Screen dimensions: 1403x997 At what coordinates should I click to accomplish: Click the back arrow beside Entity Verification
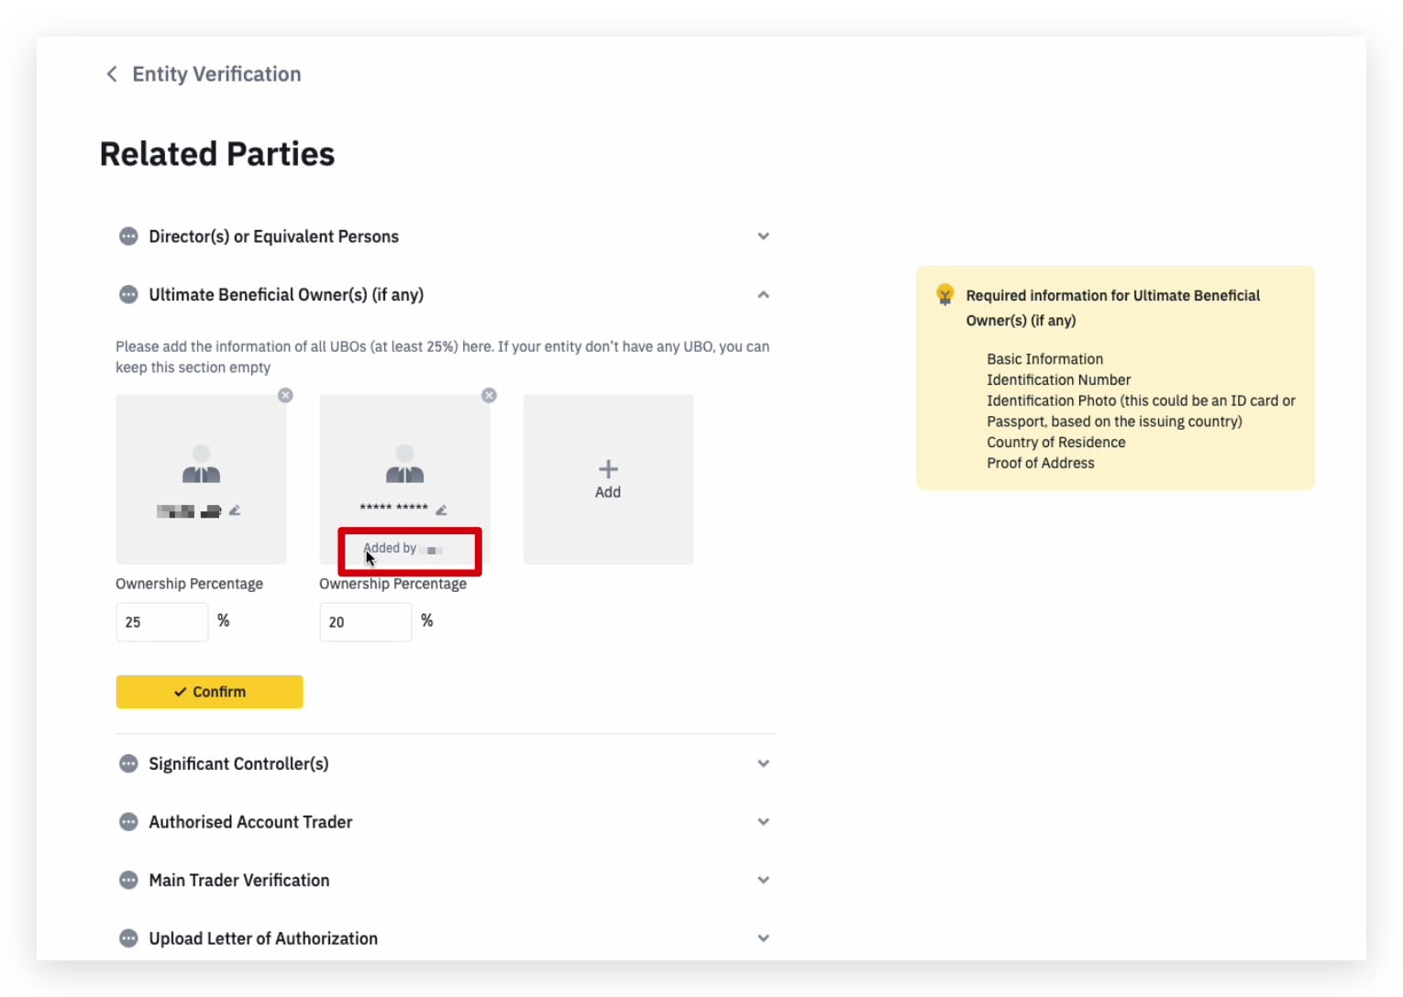point(112,74)
